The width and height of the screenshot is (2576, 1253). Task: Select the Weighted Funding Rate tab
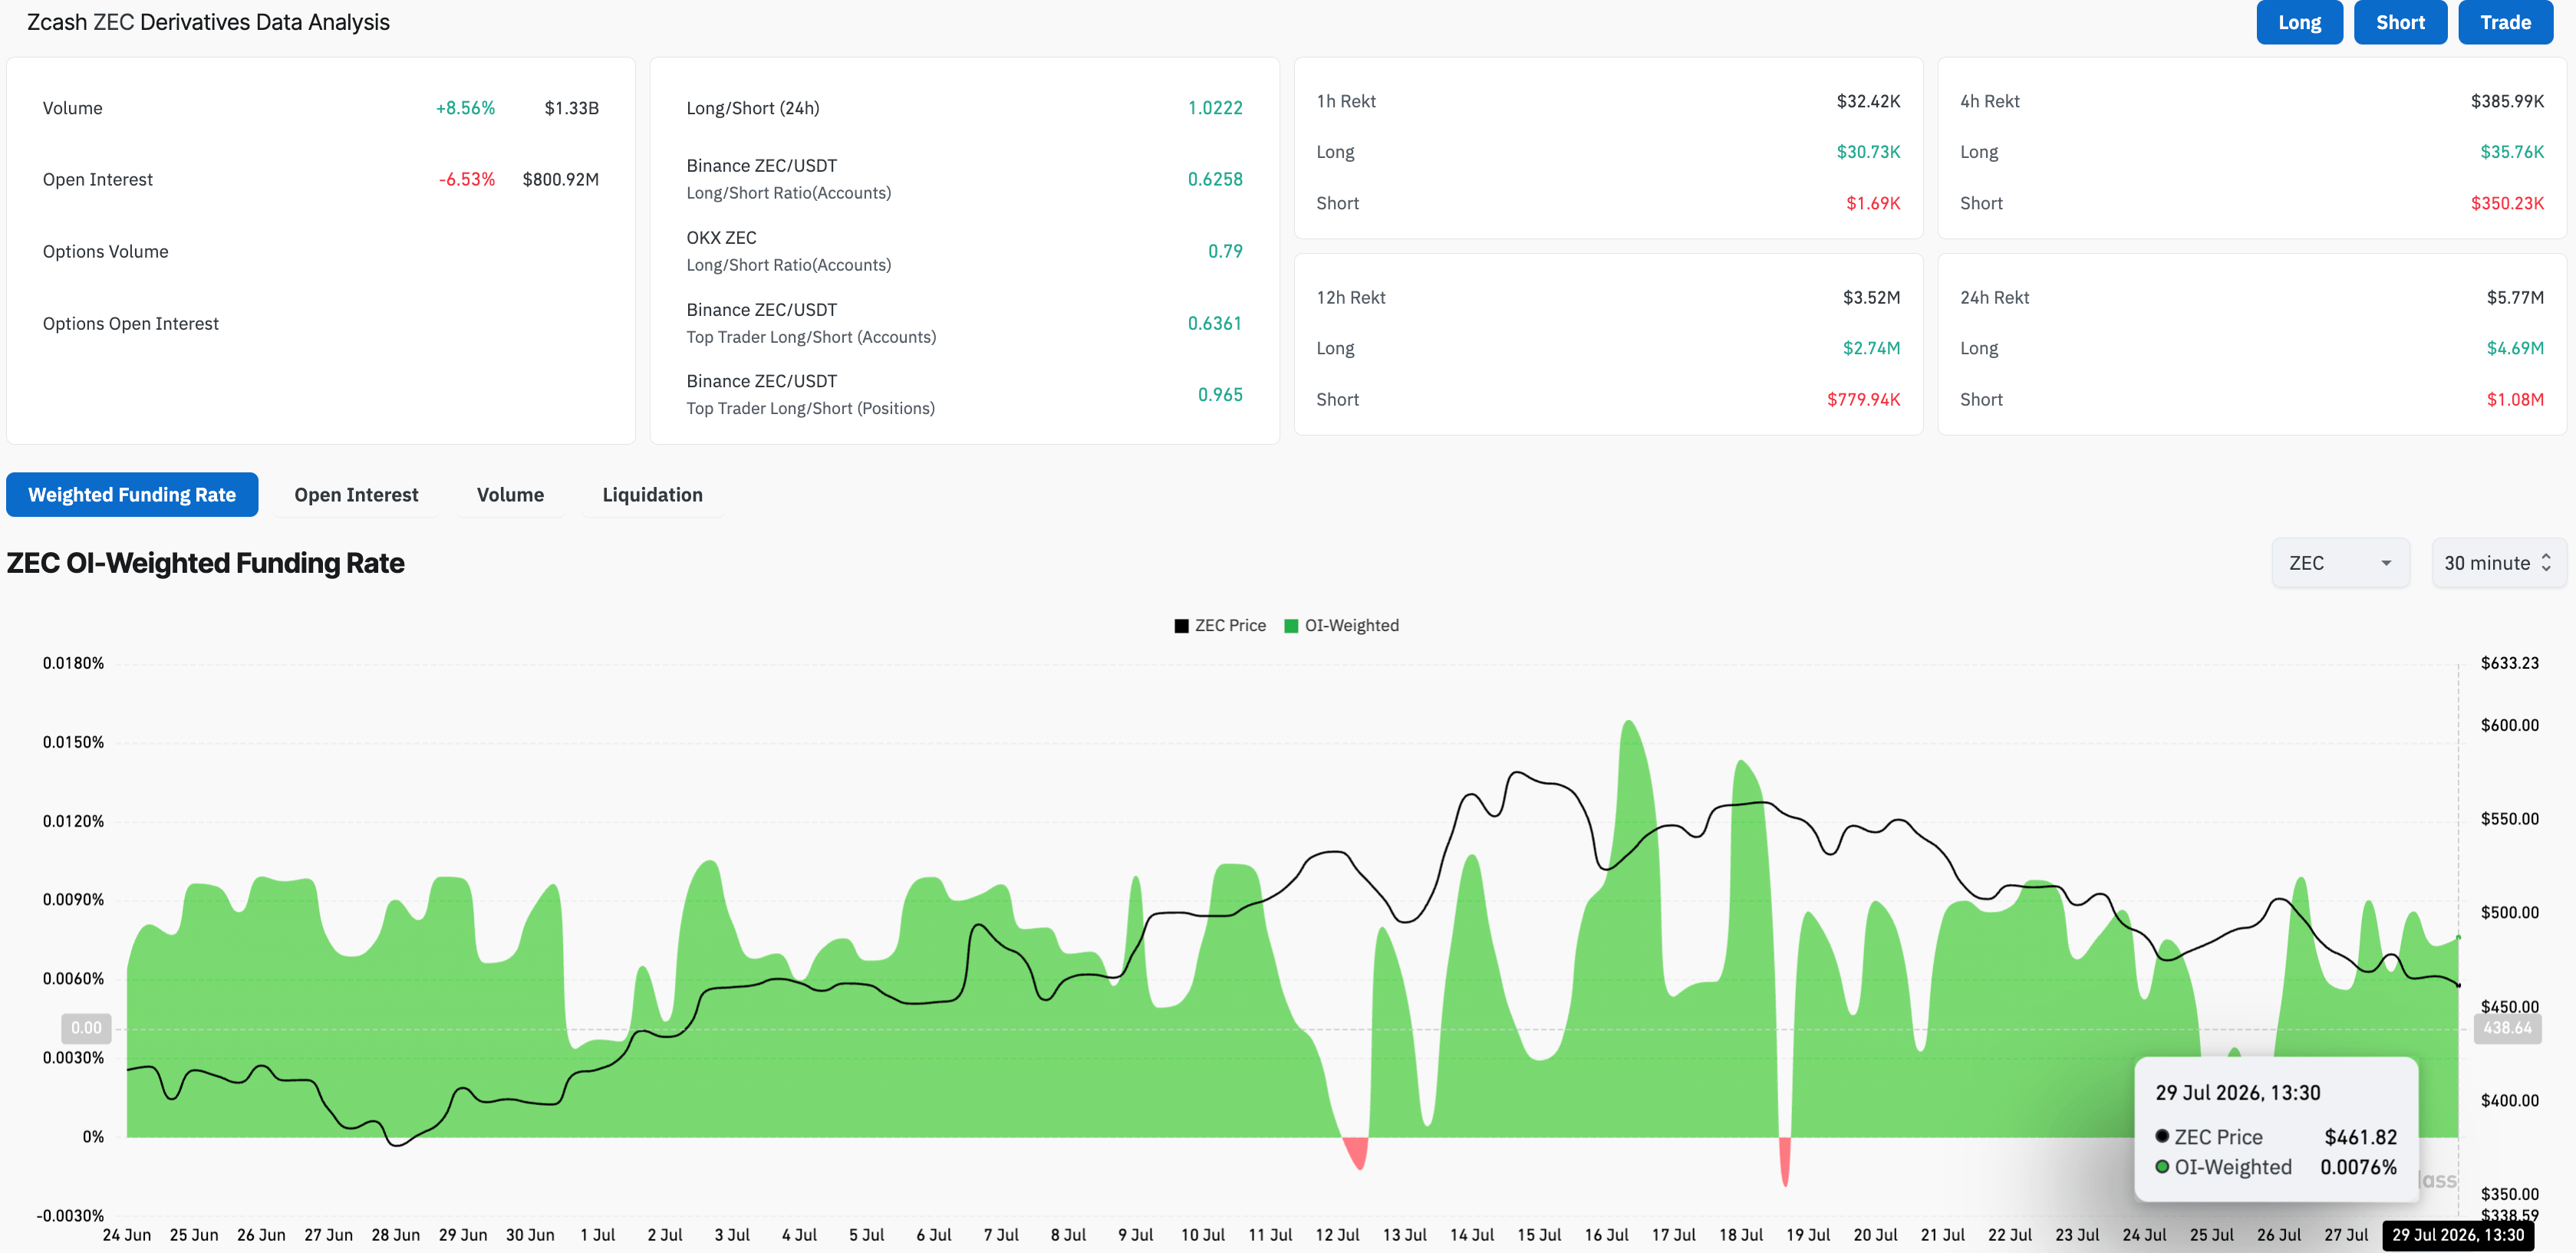(x=132, y=495)
